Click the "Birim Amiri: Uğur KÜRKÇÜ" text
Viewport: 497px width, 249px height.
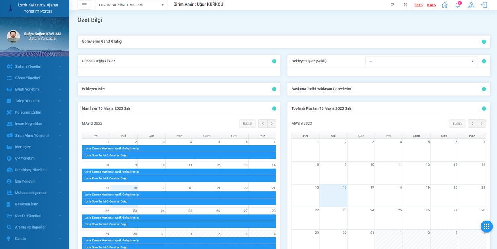click(x=198, y=4)
